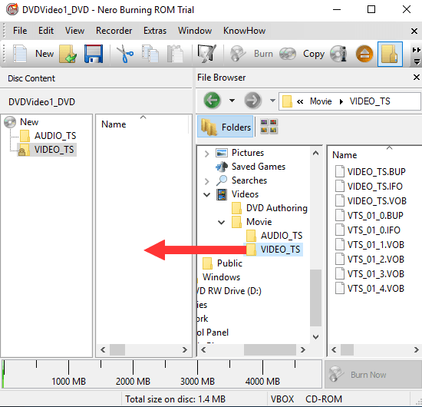The height and width of the screenshot is (407, 422).
Task: Click the Burn disc icon in toolbar
Action: (237, 54)
